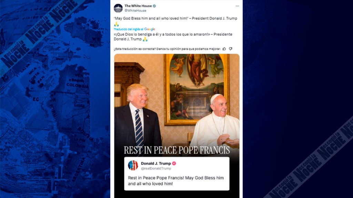Click the Spanish translated tweet text
This screenshot has height=198, width=353.
coord(173,36)
